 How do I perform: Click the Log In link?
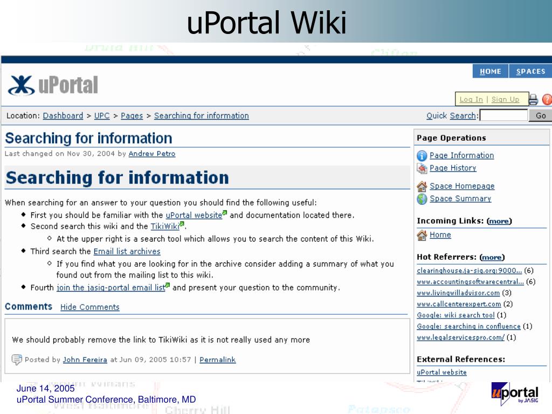[471, 100]
